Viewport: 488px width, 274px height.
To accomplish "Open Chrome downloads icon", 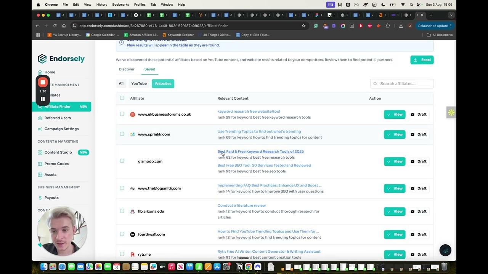I will [401, 26].
